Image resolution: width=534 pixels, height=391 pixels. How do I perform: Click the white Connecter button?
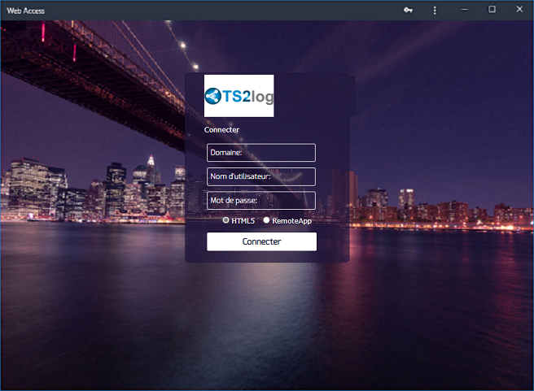(x=261, y=241)
